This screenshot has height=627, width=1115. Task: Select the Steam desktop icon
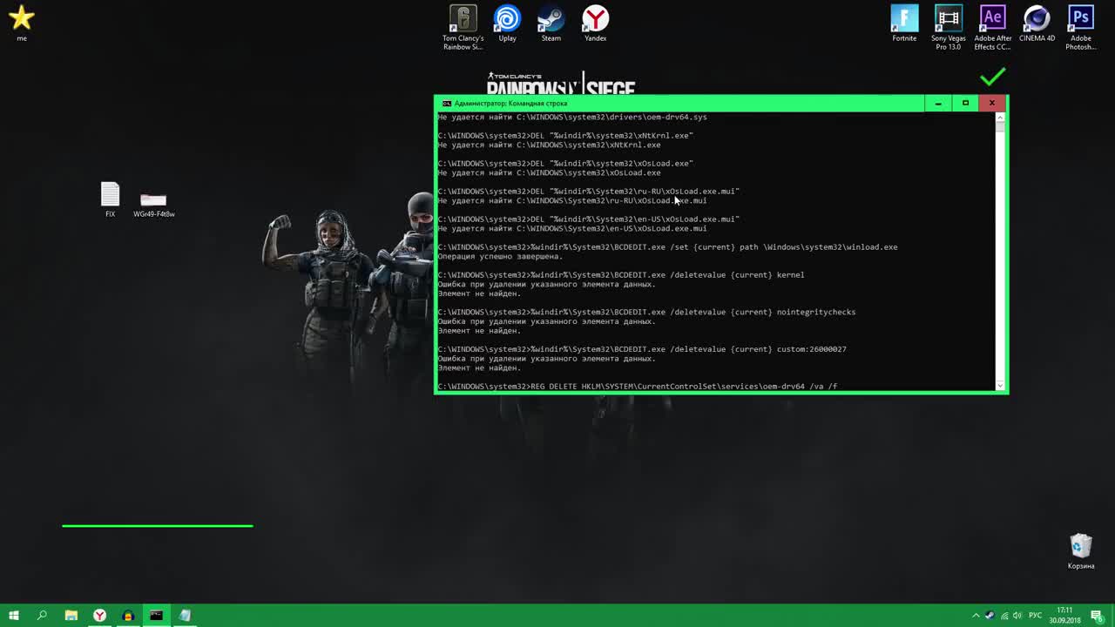pos(551,24)
